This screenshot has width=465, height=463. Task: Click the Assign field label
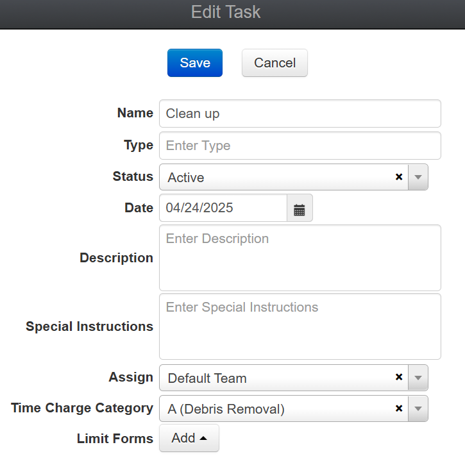131,377
